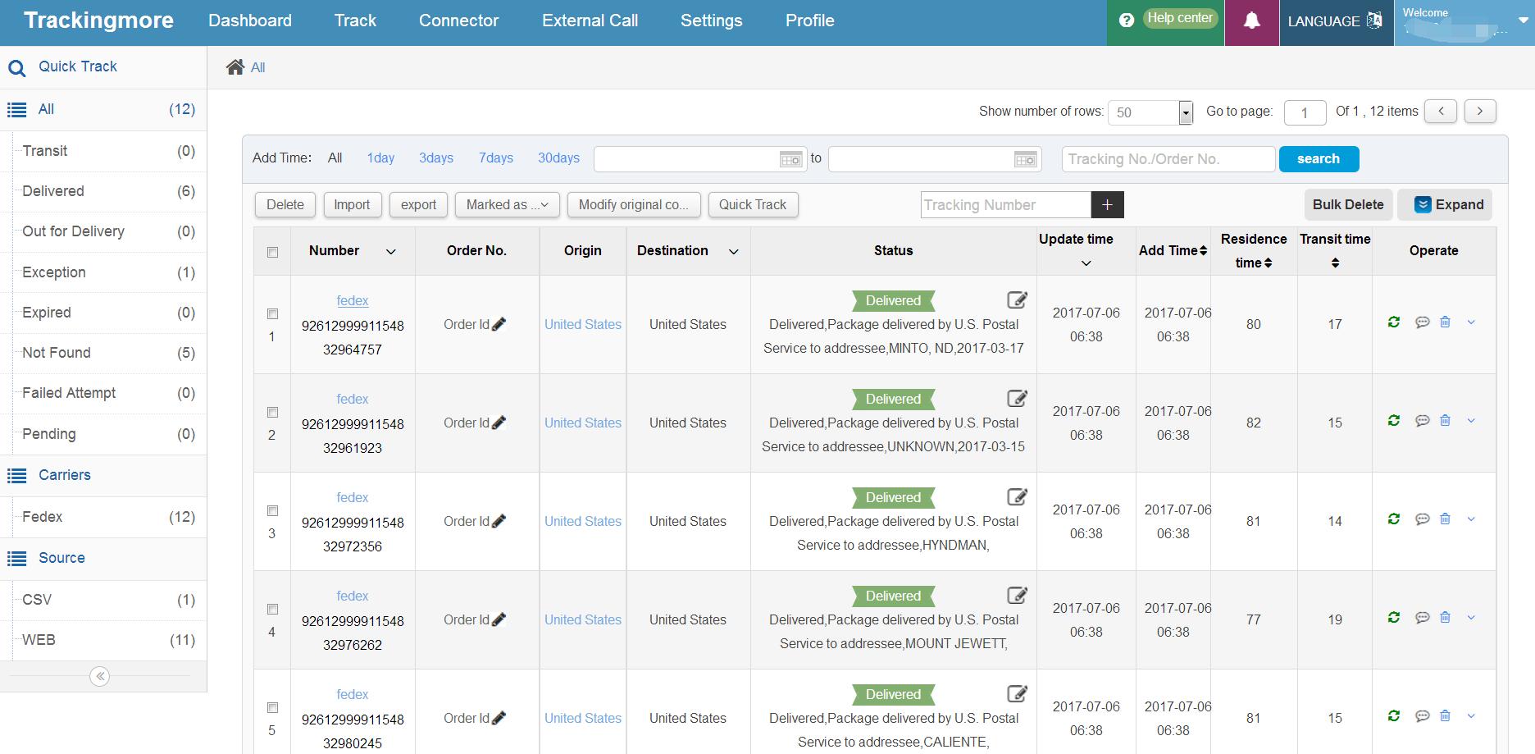Delete row 3 with trash icon
1535x754 pixels.
click(x=1445, y=519)
